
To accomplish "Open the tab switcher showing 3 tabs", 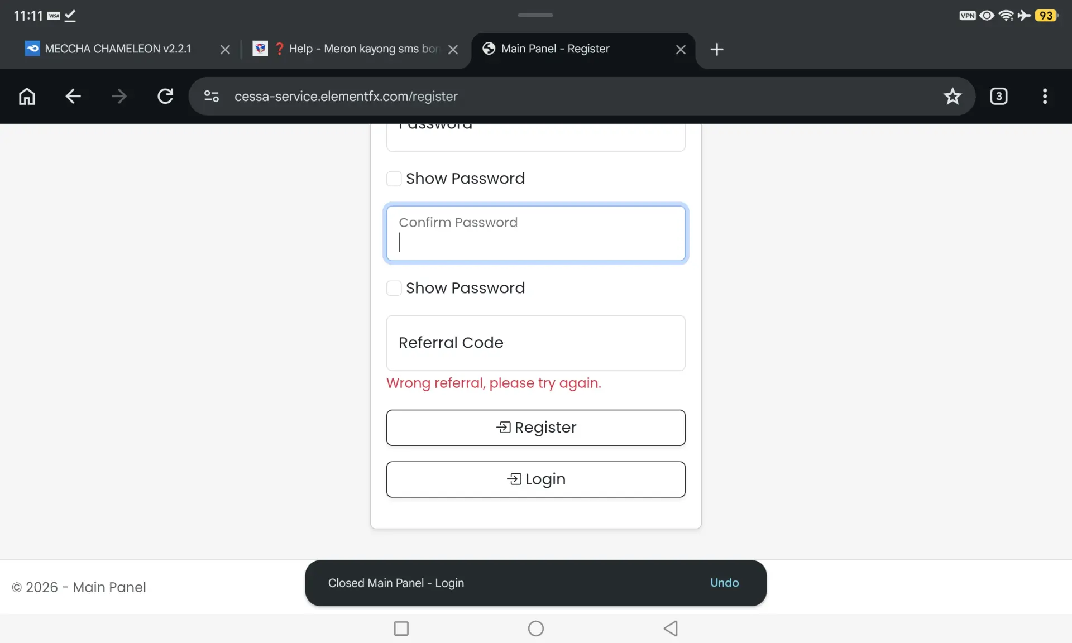I will pos(999,96).
